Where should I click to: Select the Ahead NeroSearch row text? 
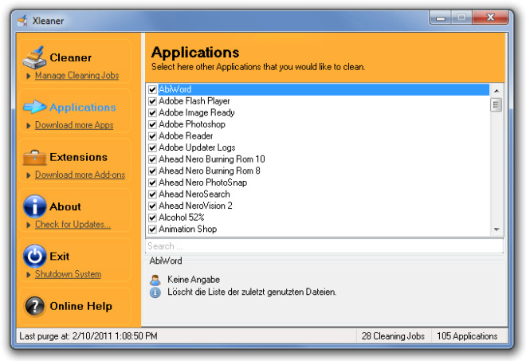(194, 194)
